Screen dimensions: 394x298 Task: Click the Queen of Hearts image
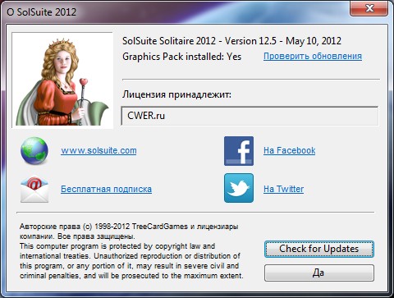pyautogui.click(x=62, y=80)
